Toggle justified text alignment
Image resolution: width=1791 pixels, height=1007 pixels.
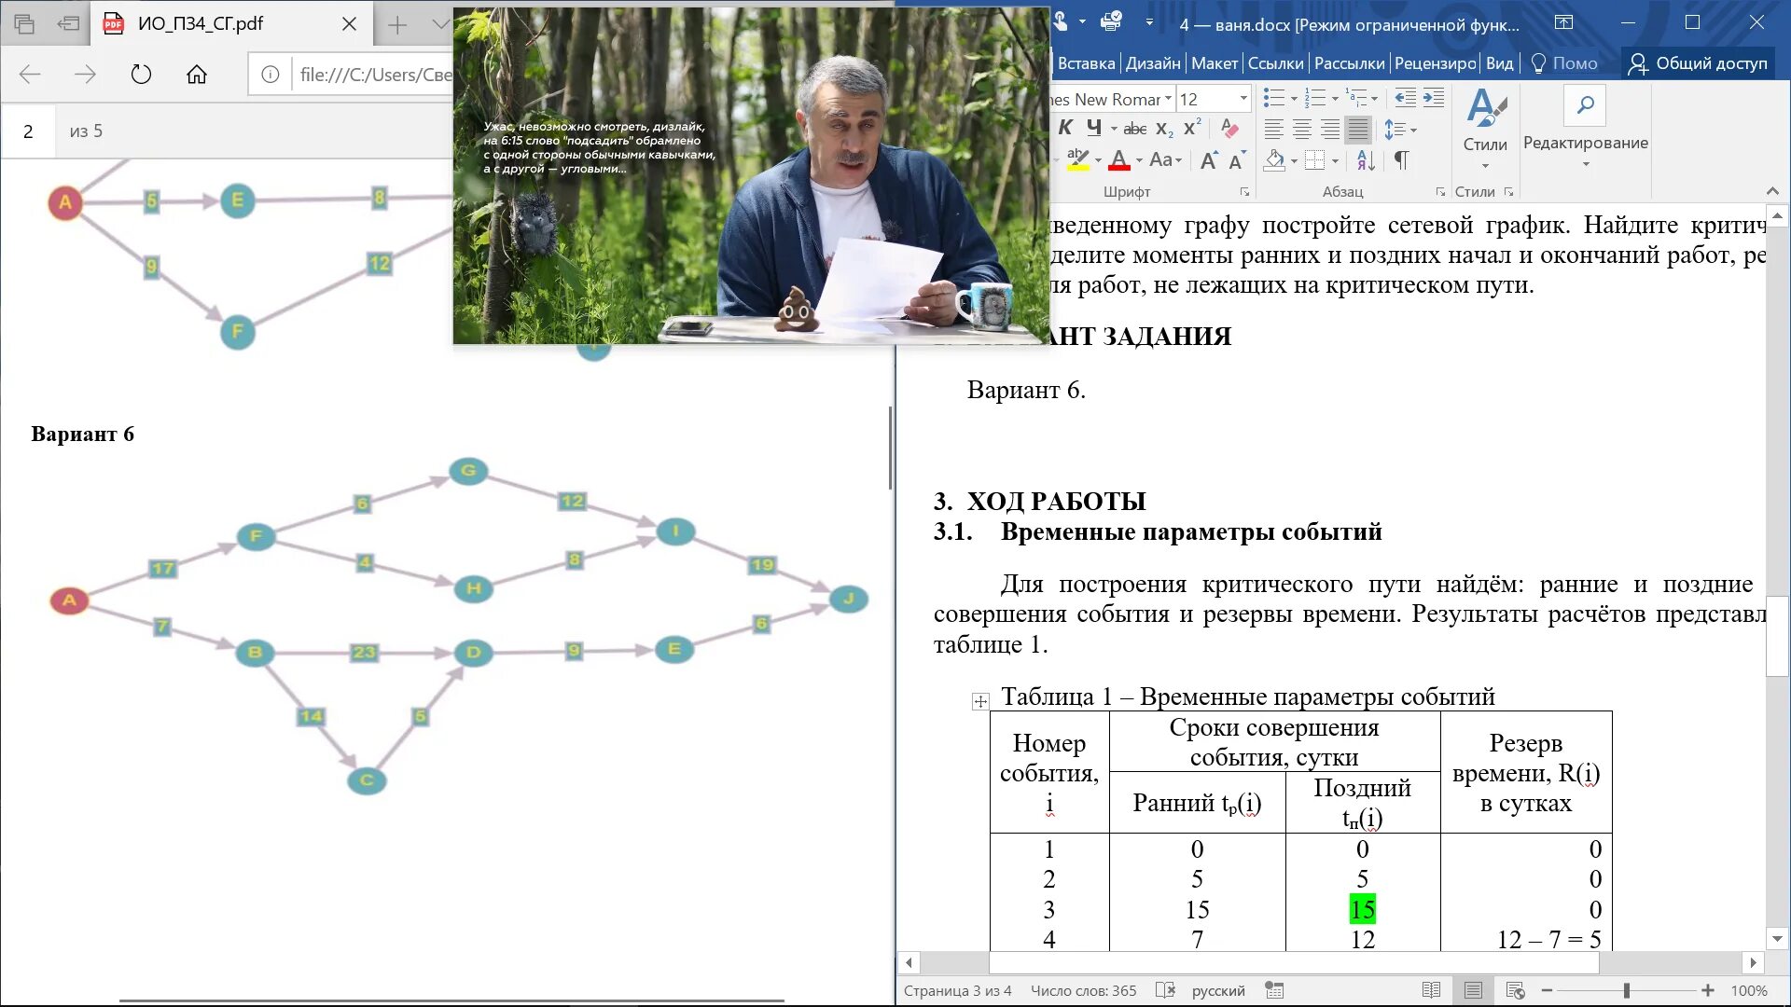[x=1358, y=129]
